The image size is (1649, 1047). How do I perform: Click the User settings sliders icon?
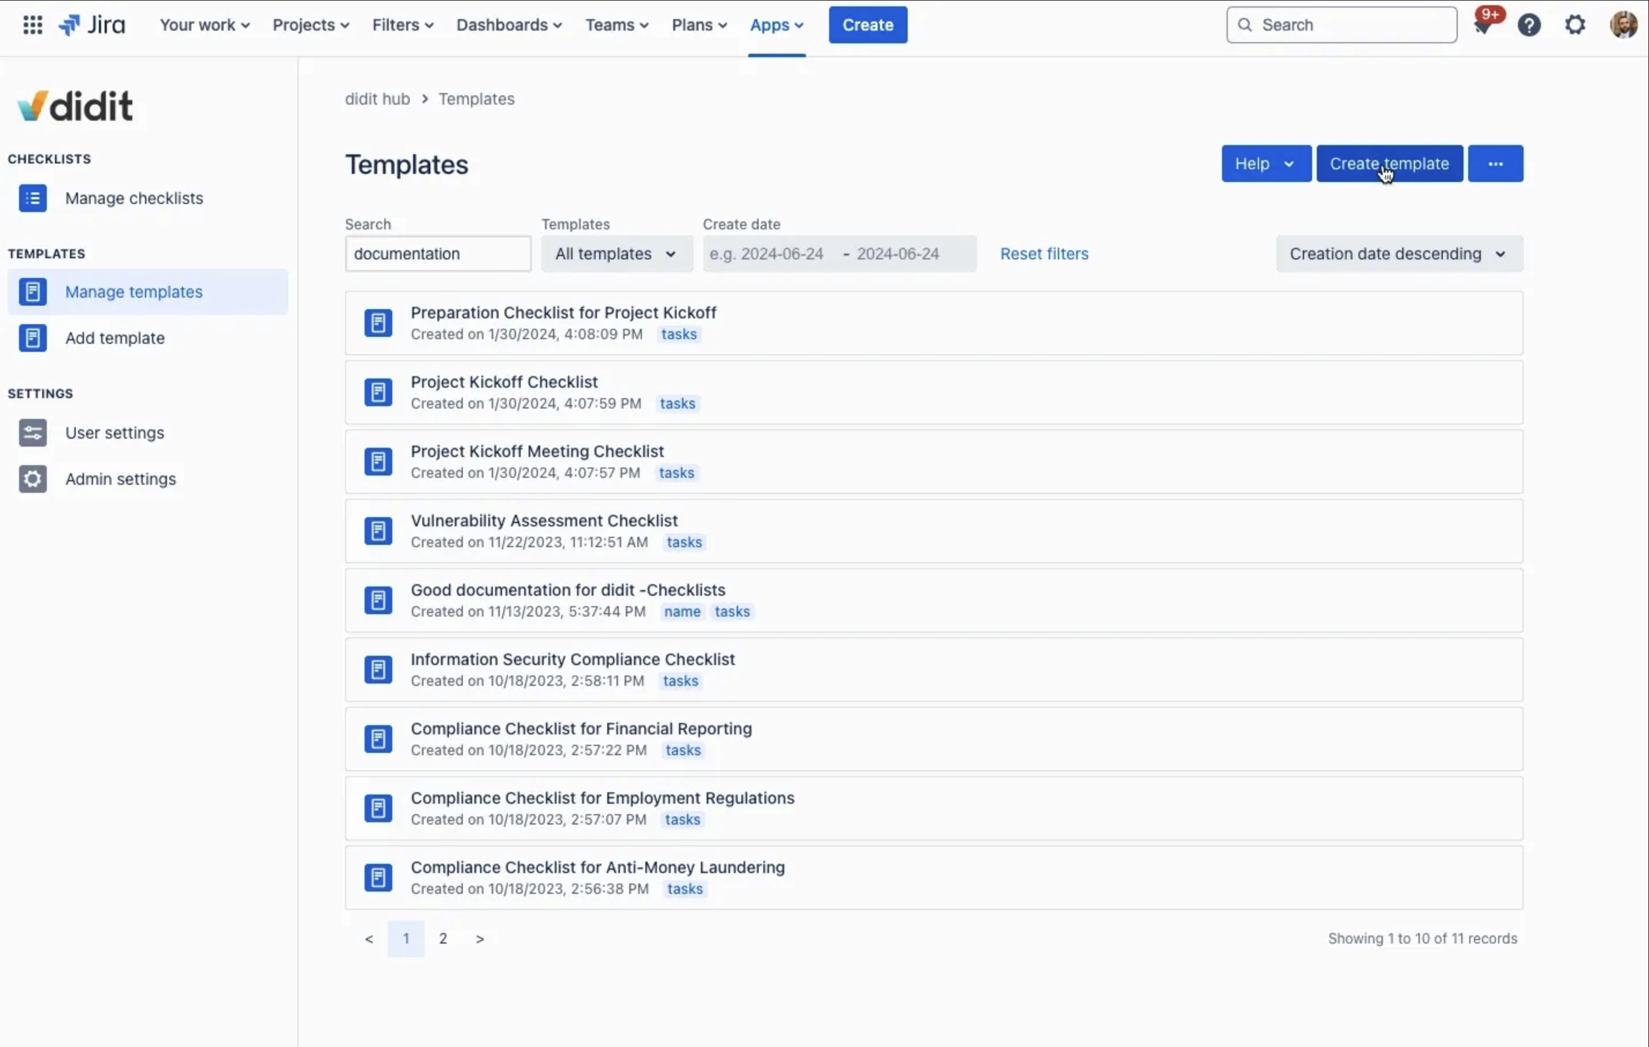click(32, 433)
